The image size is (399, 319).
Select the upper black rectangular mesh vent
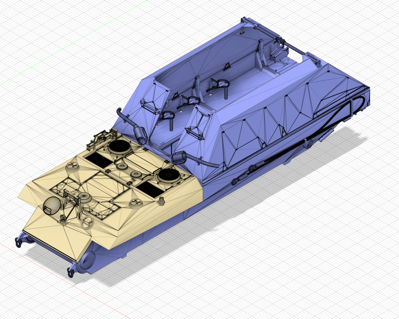click(x=98, y=159)
